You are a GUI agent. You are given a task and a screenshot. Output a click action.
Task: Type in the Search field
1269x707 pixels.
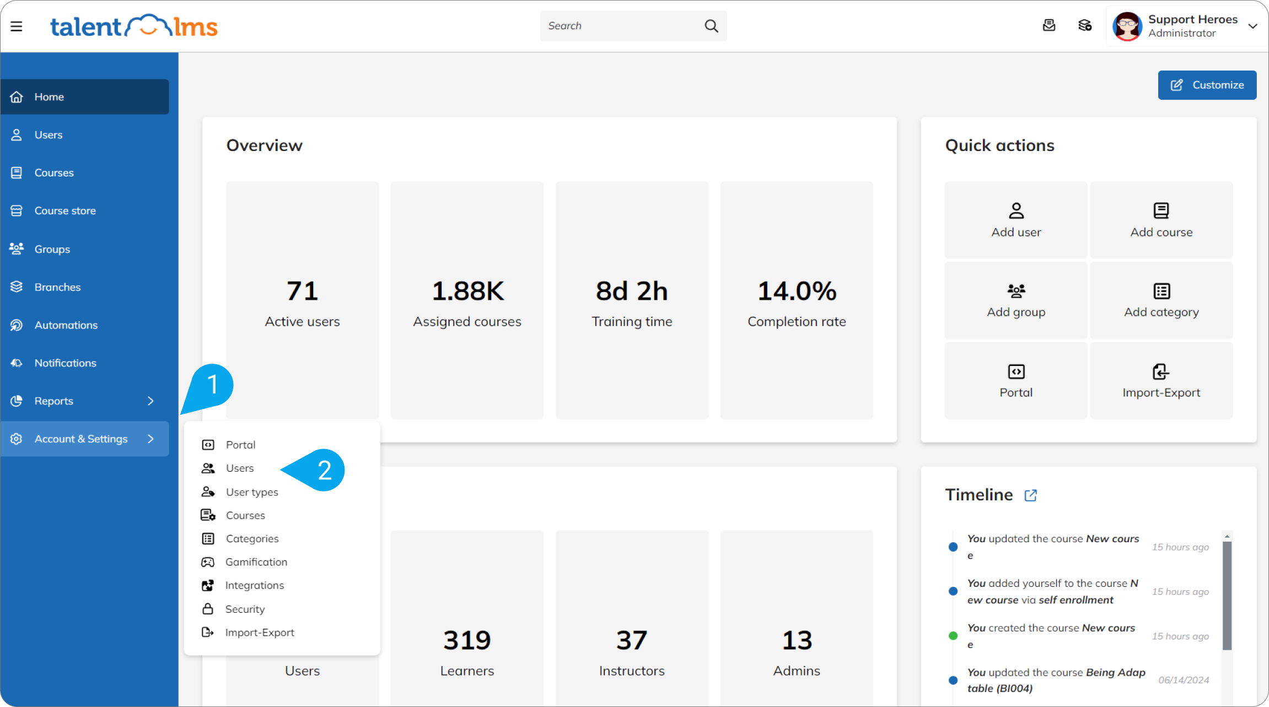[633, 26]
